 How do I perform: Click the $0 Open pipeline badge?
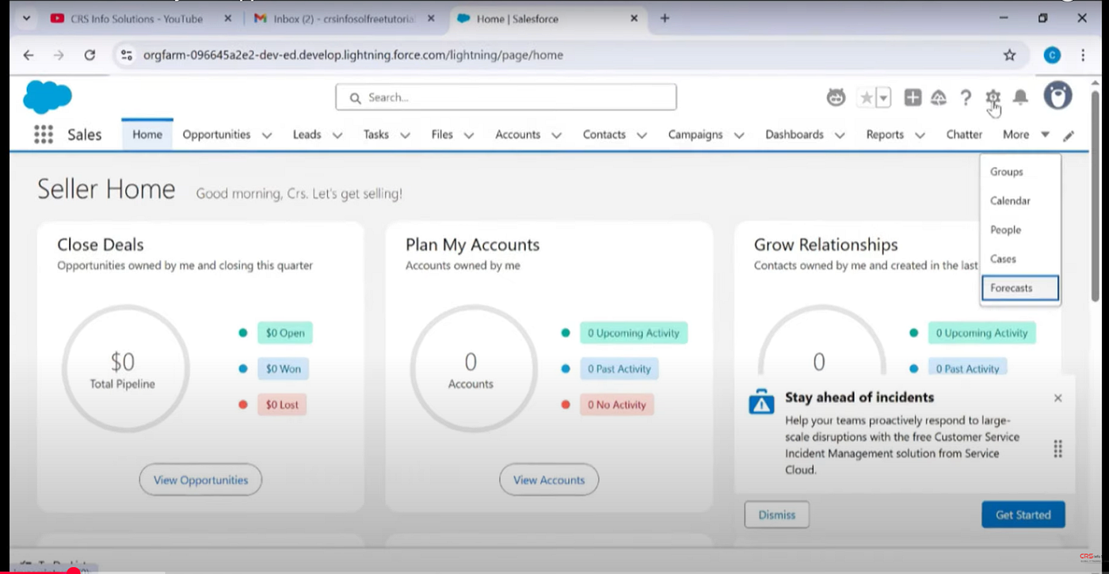tap(285, 333)
